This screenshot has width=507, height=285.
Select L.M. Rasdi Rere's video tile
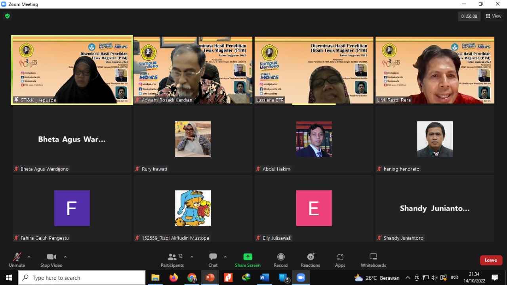pos(435,70)
